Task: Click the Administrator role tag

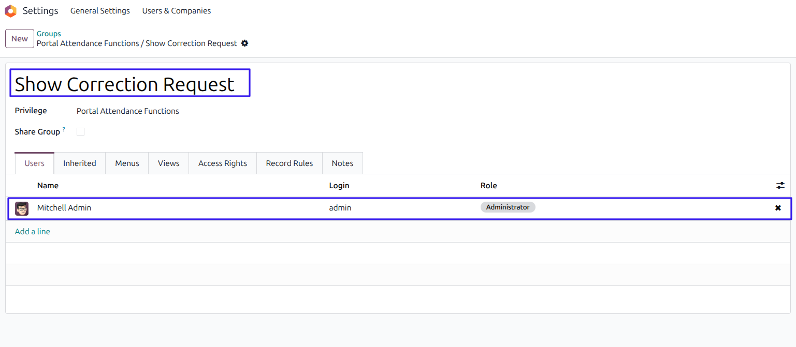Action: click(508, 207)
